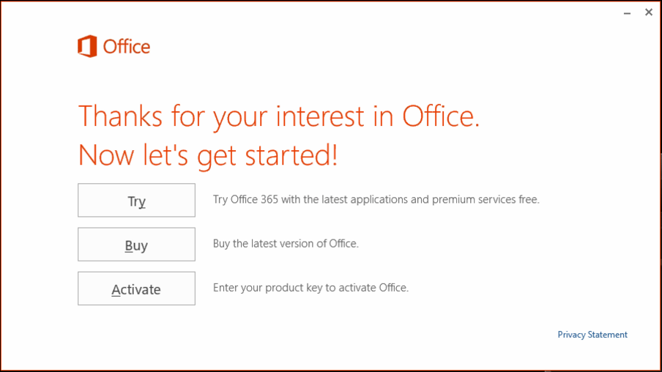Image resolution: width=662 pixels, height=372 pixels.
Task: Click the 'Now let's get started!' heading
Action: tap(208, 155)
